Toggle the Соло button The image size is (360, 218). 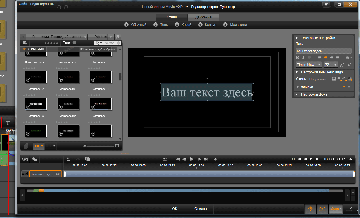[335, 209]
